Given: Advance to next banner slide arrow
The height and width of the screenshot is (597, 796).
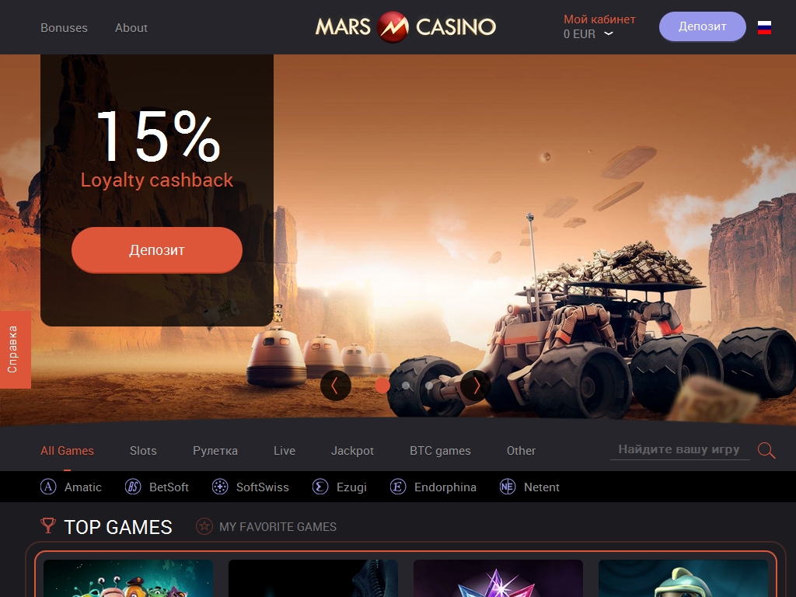Looking at the screenshot, I should (476, 386).
